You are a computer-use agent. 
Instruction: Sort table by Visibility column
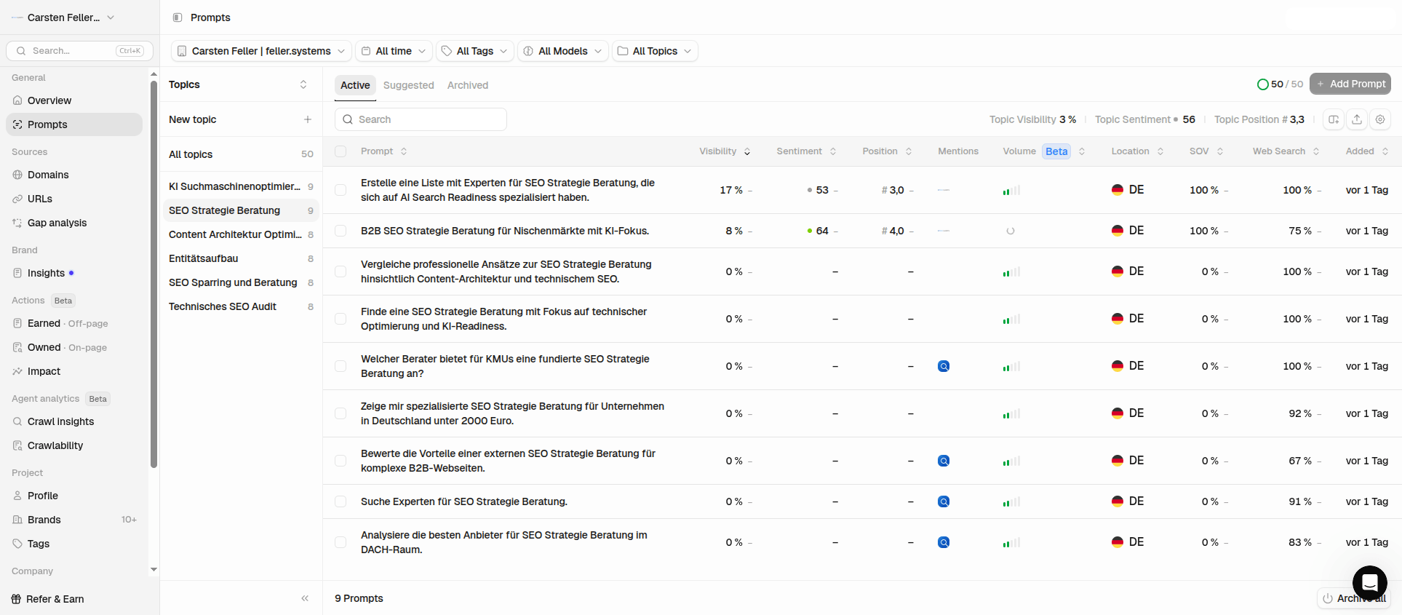click(725, 151)
